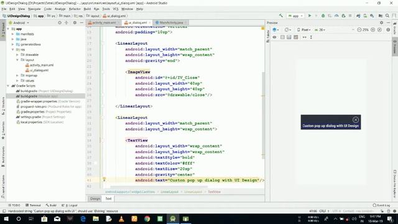Expand the mipmap folder

[17, 75]
